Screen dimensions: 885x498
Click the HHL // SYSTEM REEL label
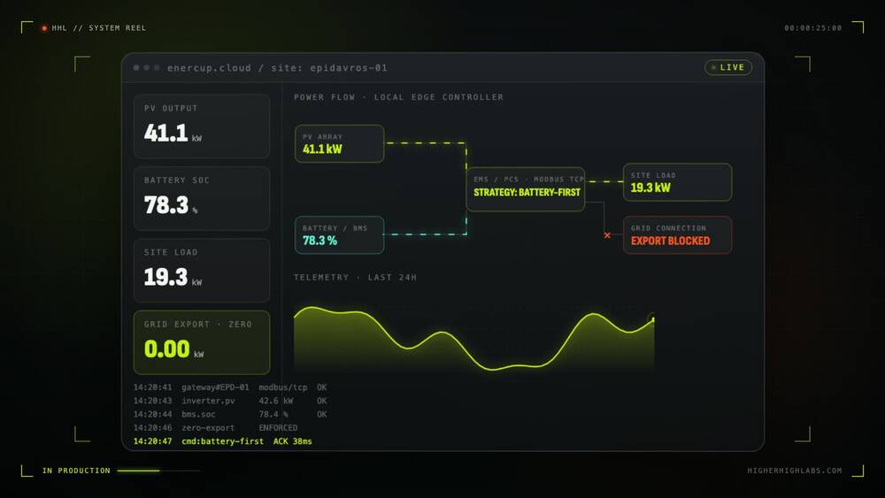[99, 28]
